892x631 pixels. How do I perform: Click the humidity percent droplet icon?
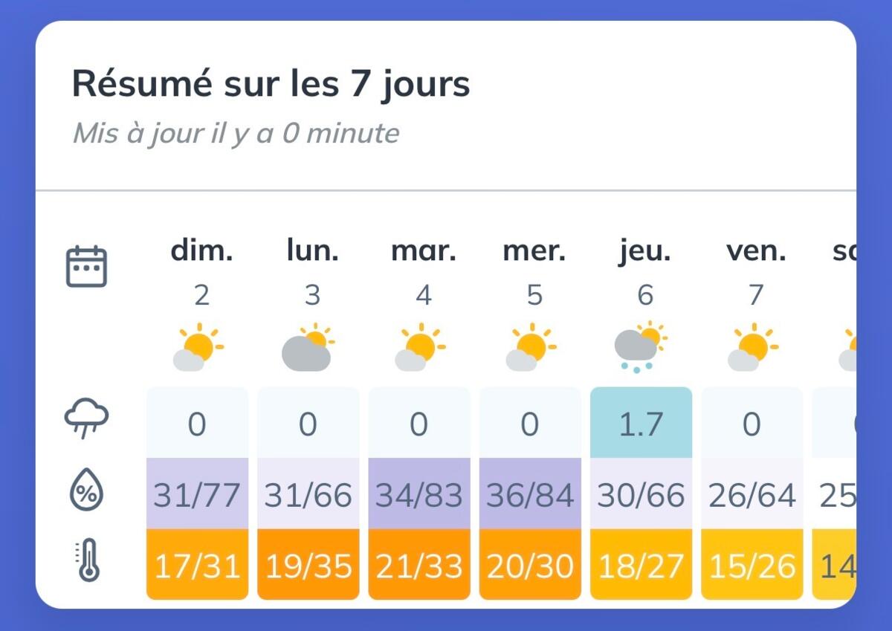click(x=87, y=491)
